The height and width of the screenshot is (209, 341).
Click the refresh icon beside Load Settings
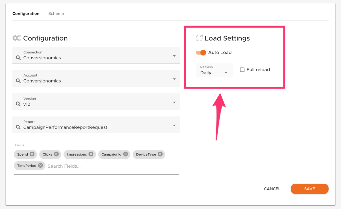[x=200, y=38]
